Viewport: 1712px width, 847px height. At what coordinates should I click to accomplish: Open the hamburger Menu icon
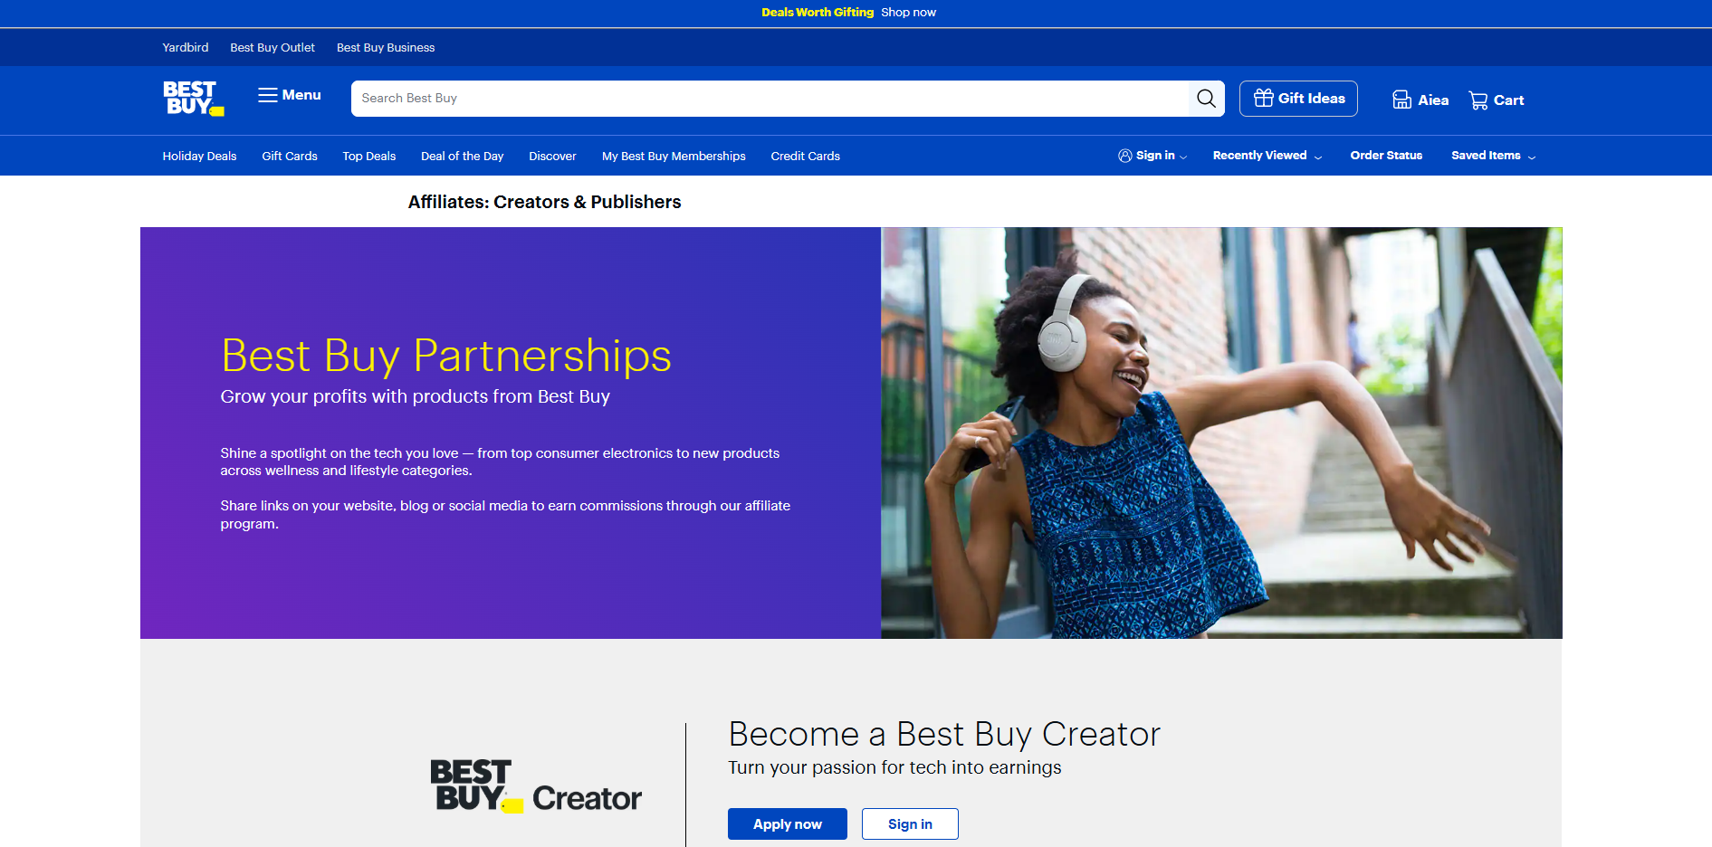(x=267, y=95)
